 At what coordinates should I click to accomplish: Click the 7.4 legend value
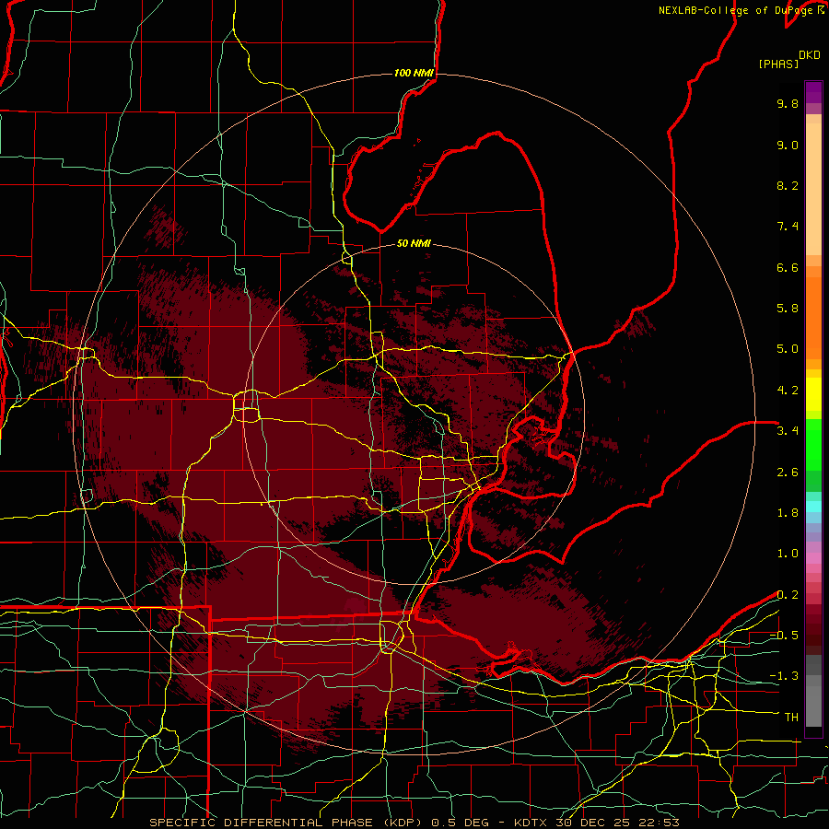[x=788, y=227]
